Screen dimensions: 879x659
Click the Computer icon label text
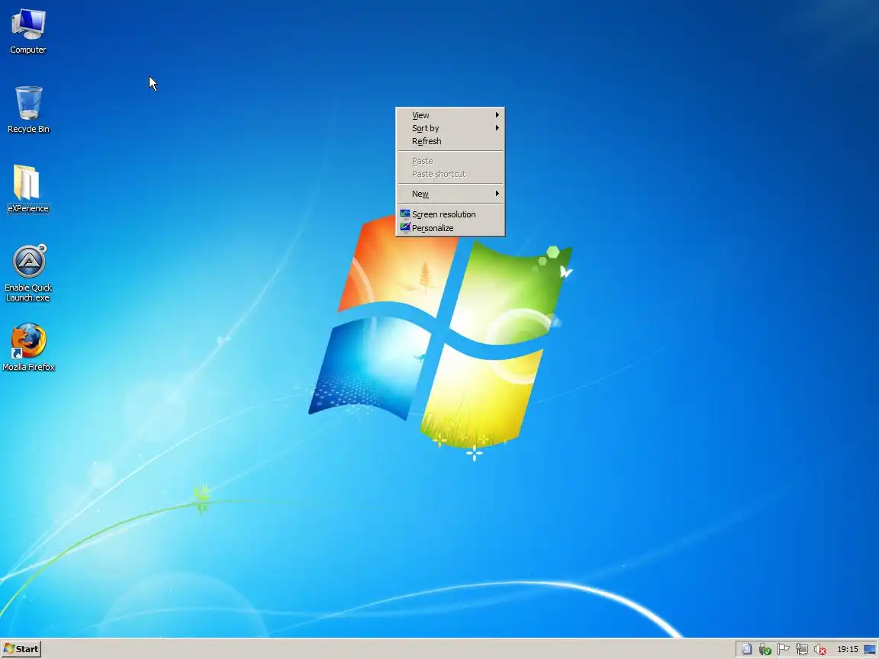coord(28,50)
